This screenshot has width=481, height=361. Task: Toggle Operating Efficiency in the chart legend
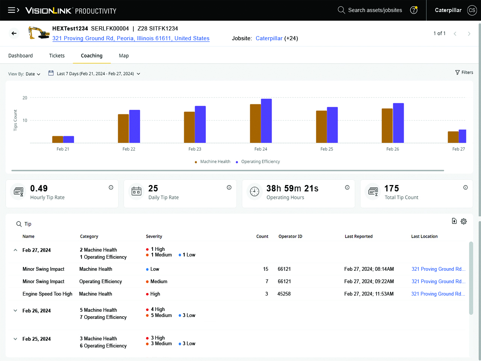pos(260,161)
